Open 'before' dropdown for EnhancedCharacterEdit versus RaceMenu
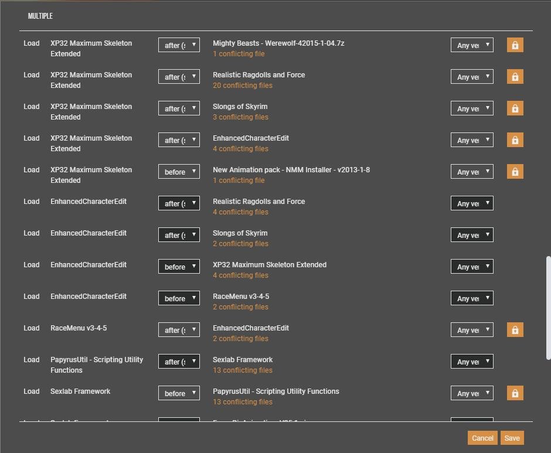551x453 pixels. pos(179,298)
